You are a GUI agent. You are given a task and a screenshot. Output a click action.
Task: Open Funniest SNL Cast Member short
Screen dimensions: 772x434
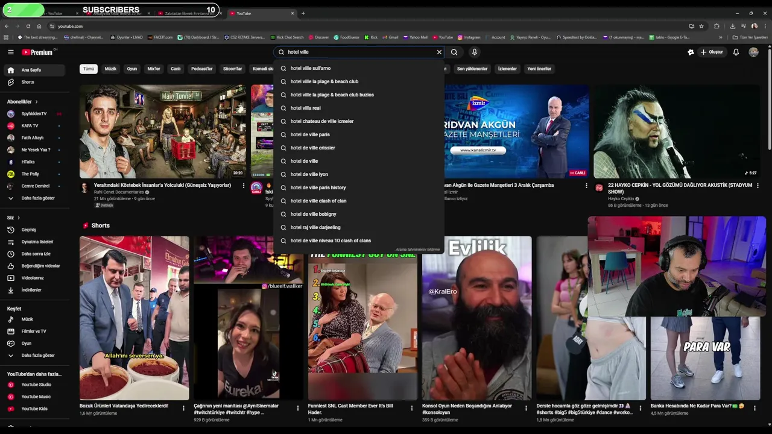[362, 318]
